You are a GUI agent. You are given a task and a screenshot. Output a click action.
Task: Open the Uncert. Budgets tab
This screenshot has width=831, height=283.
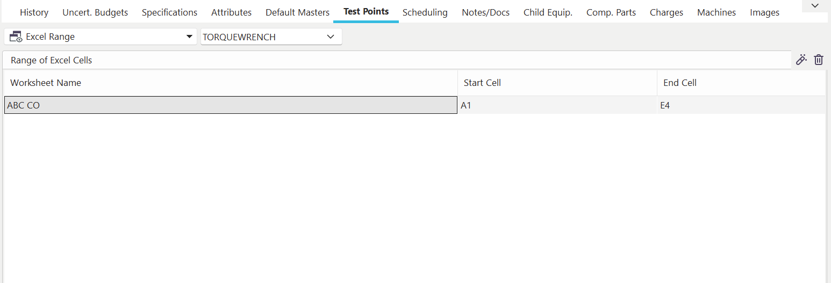pyautogui.click(x=95, y=12)
